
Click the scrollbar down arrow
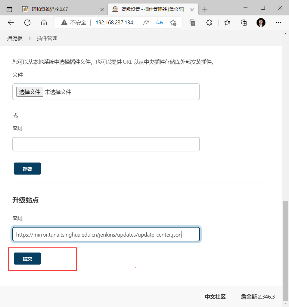tap(286, 304)
